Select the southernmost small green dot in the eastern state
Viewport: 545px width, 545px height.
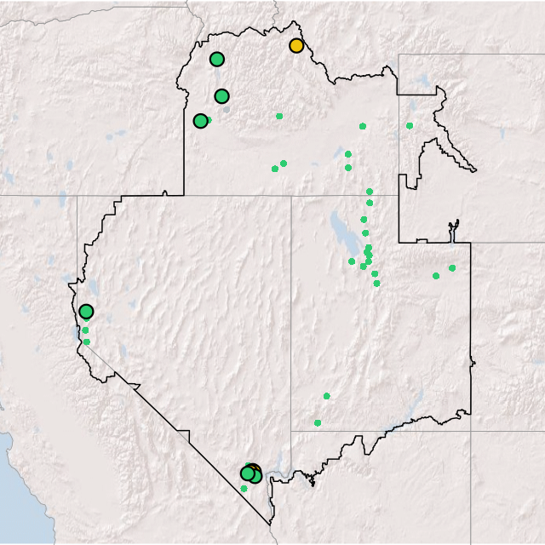coord(318,423)
